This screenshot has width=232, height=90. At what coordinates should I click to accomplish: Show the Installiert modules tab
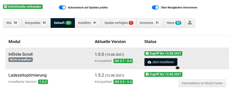(88, 23)
